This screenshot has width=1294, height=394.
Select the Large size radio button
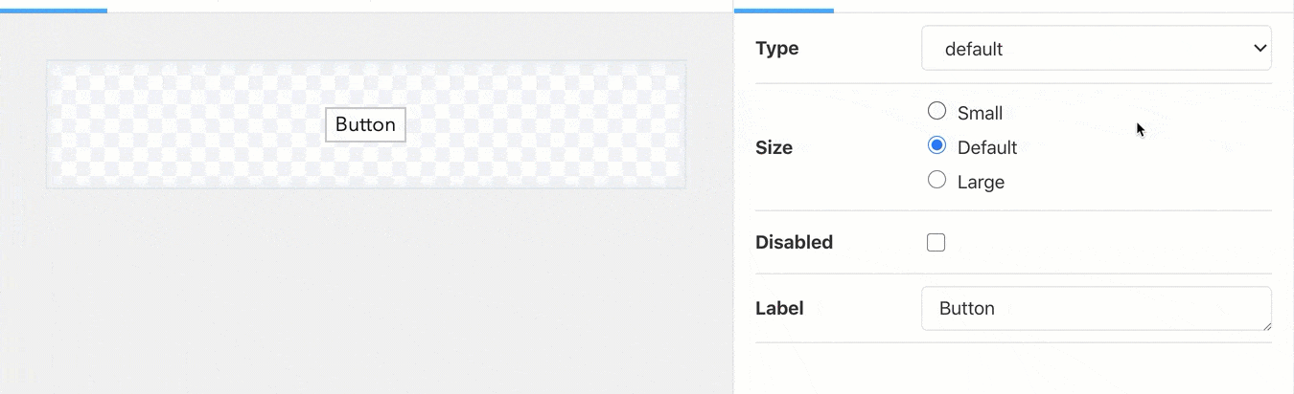(x=937, y=180)
